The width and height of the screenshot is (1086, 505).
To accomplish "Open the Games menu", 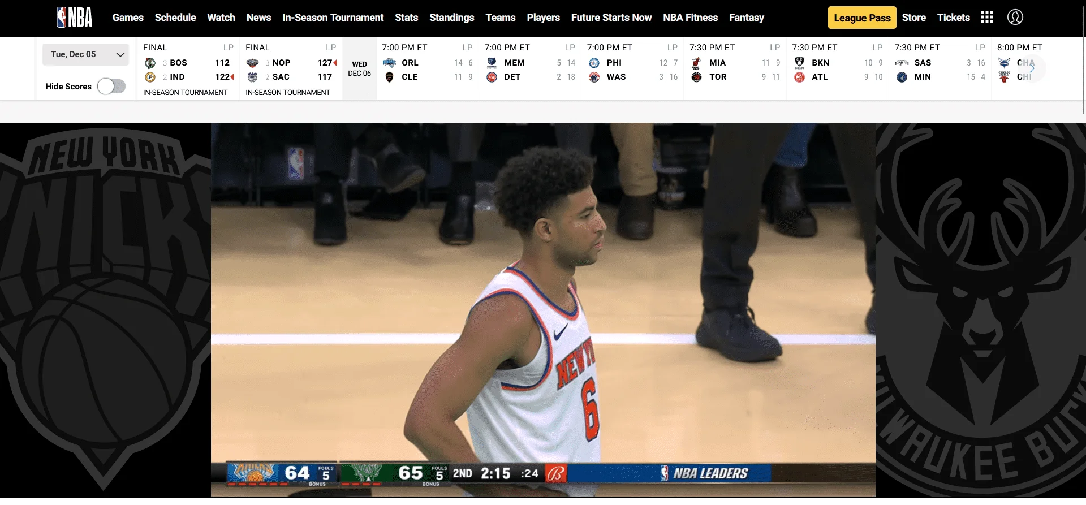I will click(128, 18).
